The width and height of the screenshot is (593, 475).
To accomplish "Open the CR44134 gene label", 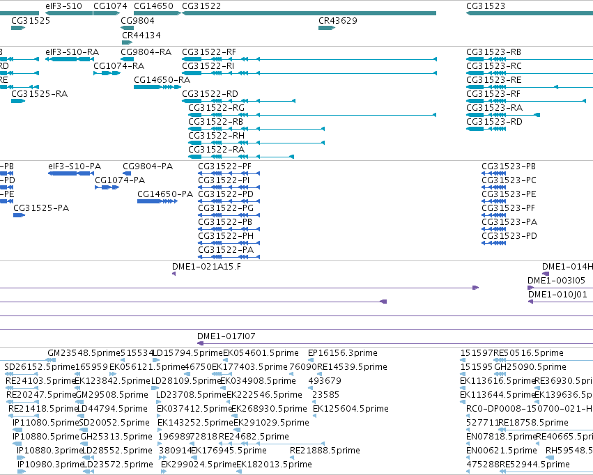I will tap(141, 35).
